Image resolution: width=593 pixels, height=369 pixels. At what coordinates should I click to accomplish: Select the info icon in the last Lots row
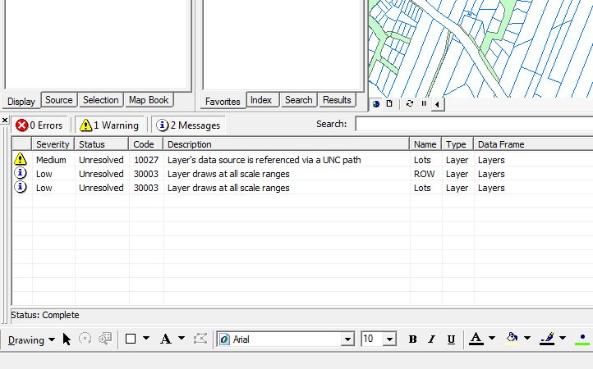coord(21,187)
